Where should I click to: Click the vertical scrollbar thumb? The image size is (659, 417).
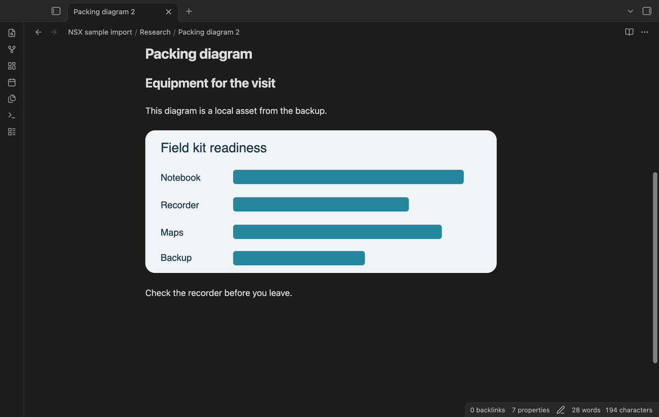click(x=654, y=268)
